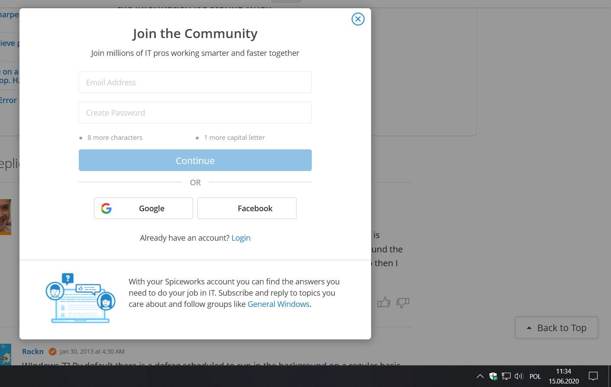Click the network icon in the tray
Image resolution: width=611 pixels, height=387 pixels.
(x=506, y=376)
